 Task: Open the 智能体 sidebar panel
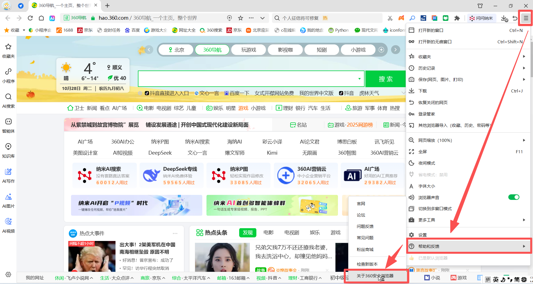click(x=8, y=125)
